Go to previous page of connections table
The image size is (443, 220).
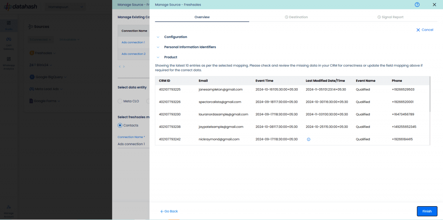[120, 67]
